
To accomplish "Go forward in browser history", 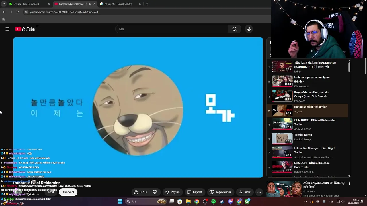I will (11, 12).
